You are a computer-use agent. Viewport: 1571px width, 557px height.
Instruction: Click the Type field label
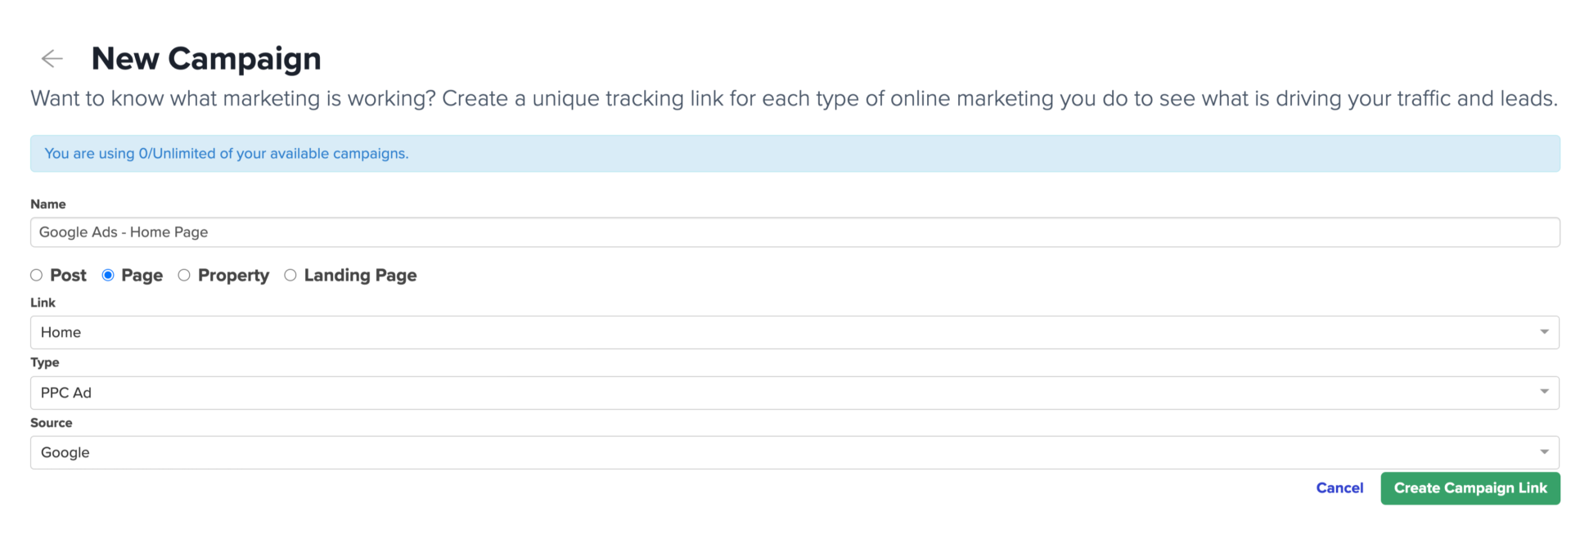[45, 362]
